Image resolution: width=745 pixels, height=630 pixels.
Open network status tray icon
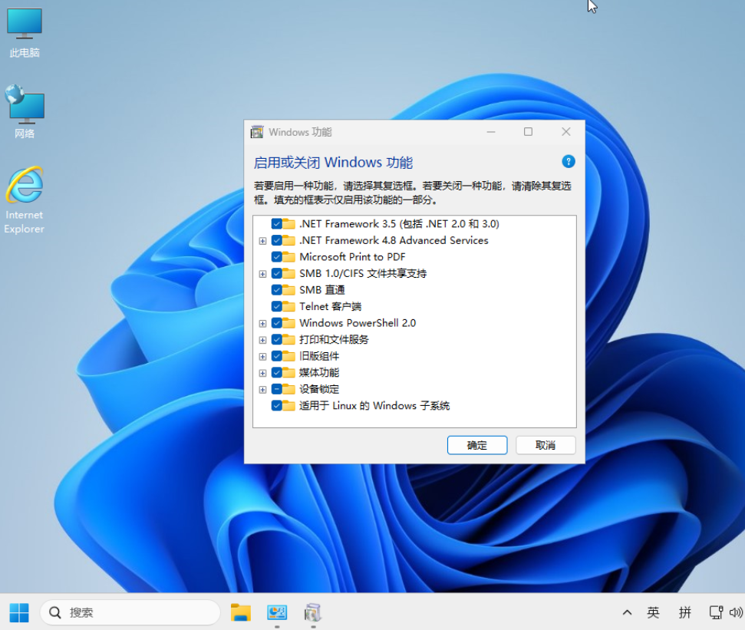tap(716, 612)
